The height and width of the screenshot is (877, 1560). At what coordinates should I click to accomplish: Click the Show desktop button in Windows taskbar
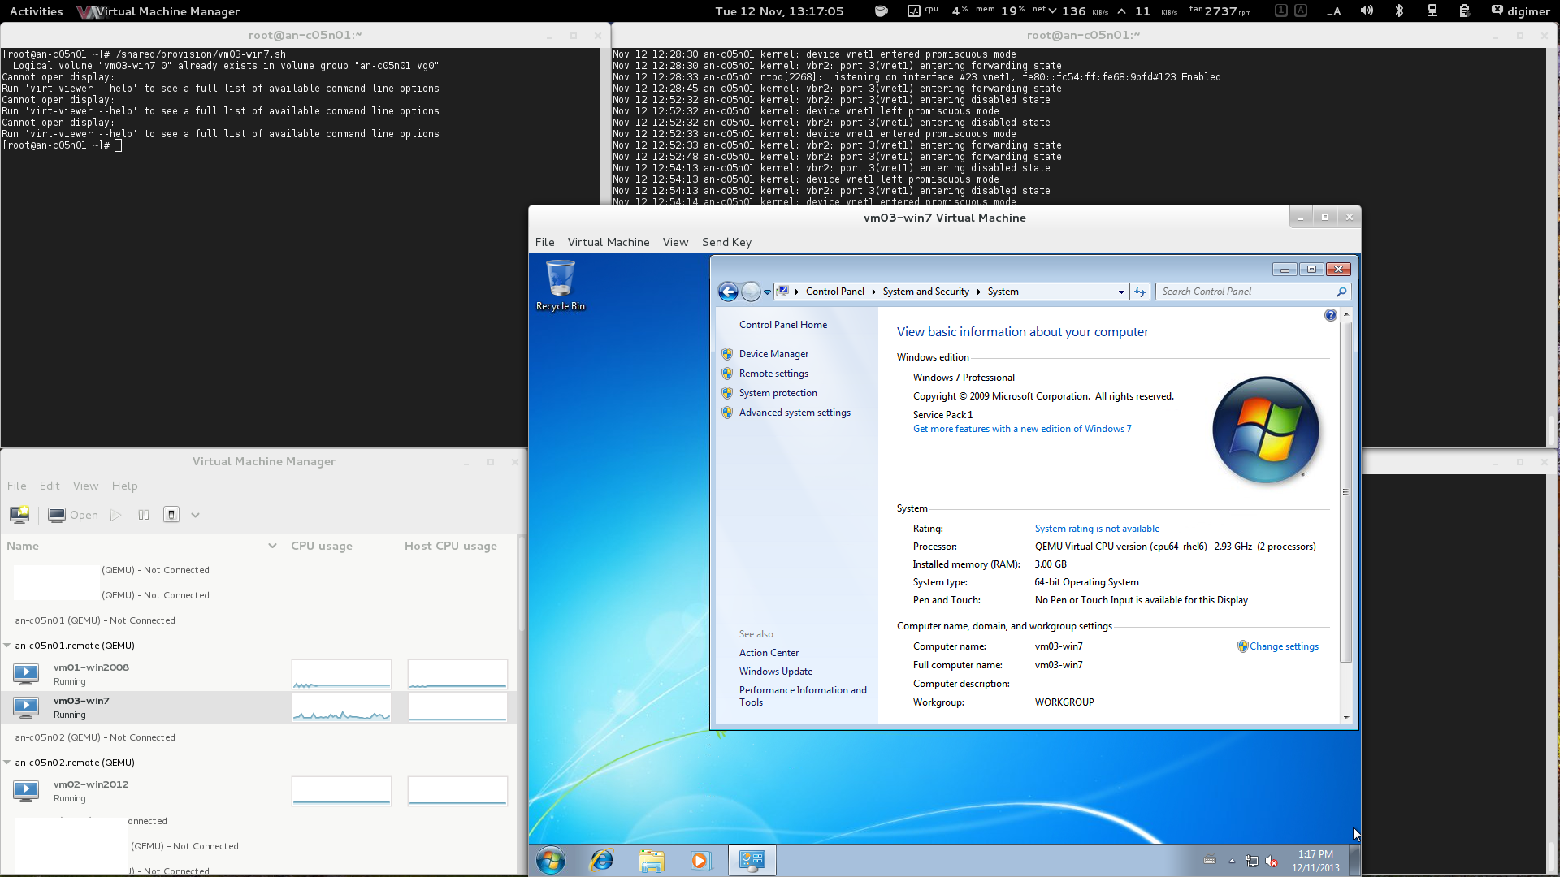(1354, 860)
